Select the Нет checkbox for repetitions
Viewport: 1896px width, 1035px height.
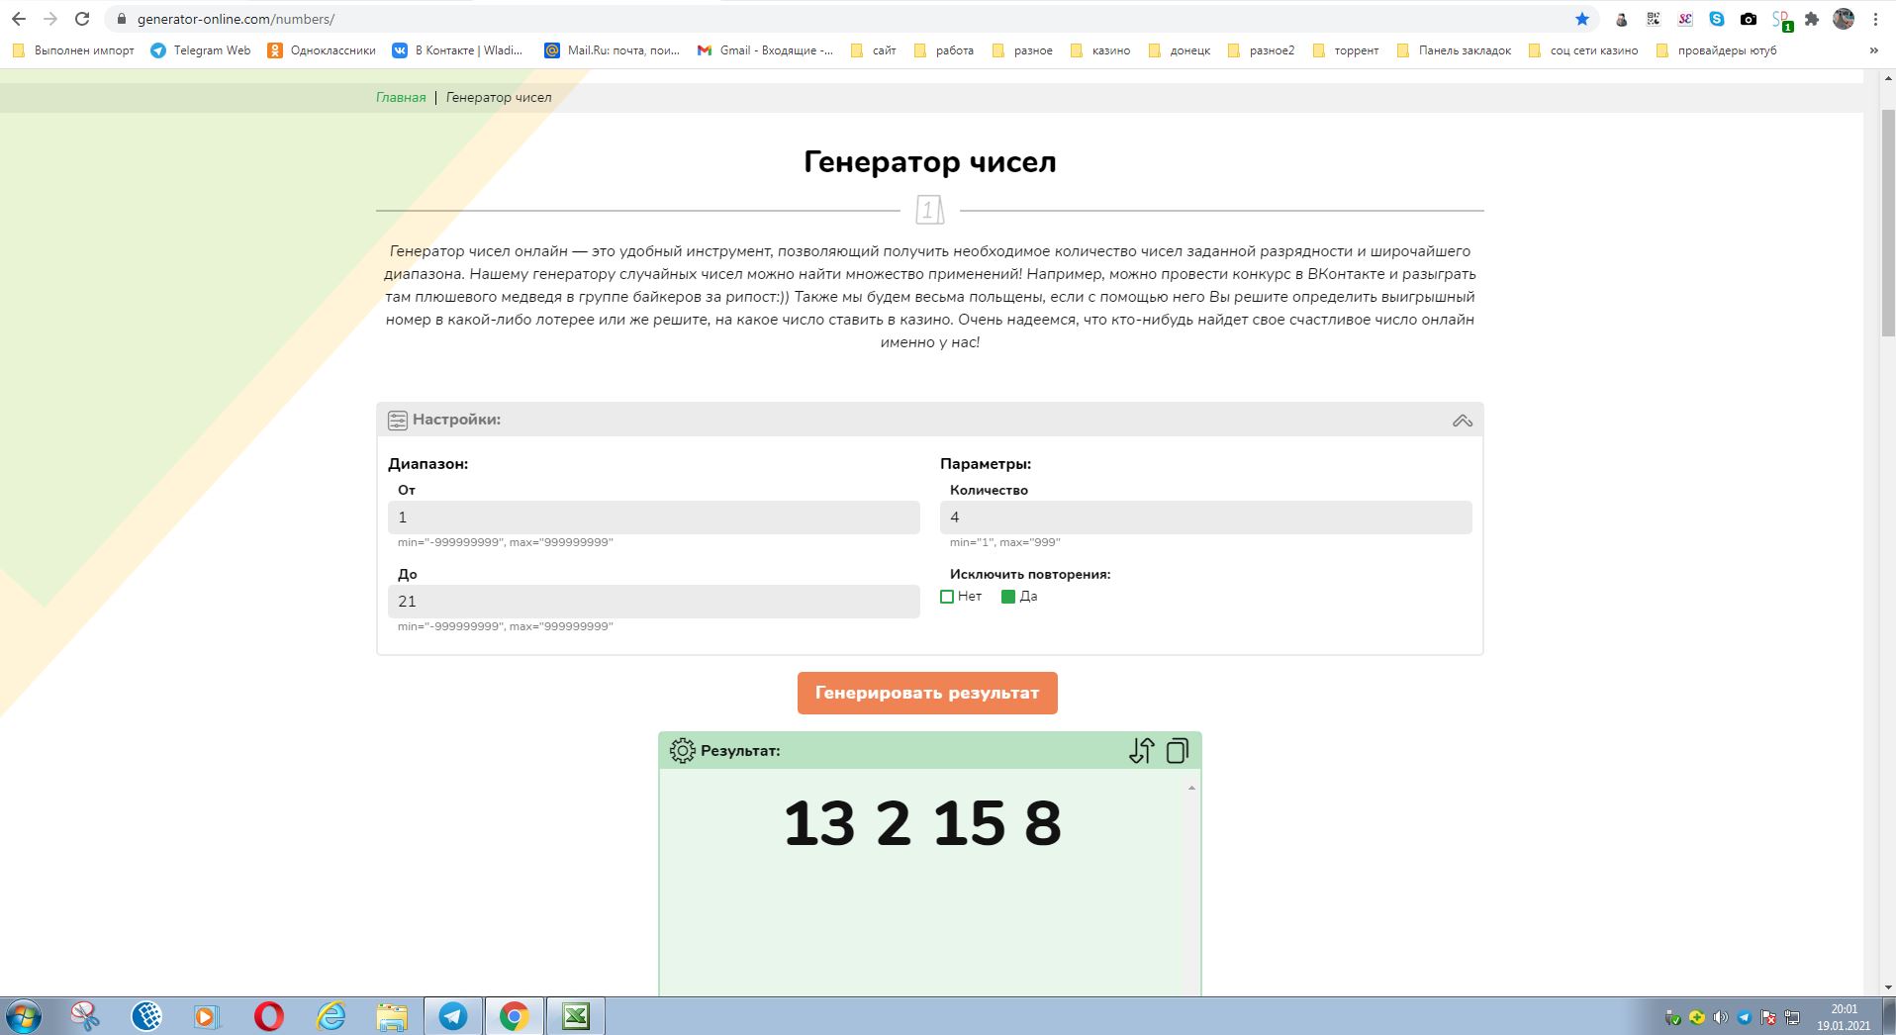(x=947, y=597)
